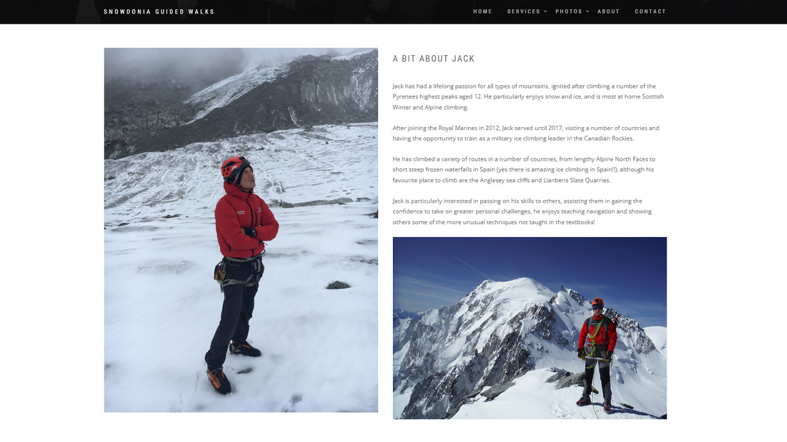Open the Contact page link
Image resolution: width=787 pixels, height=442 pixels.
651,12
